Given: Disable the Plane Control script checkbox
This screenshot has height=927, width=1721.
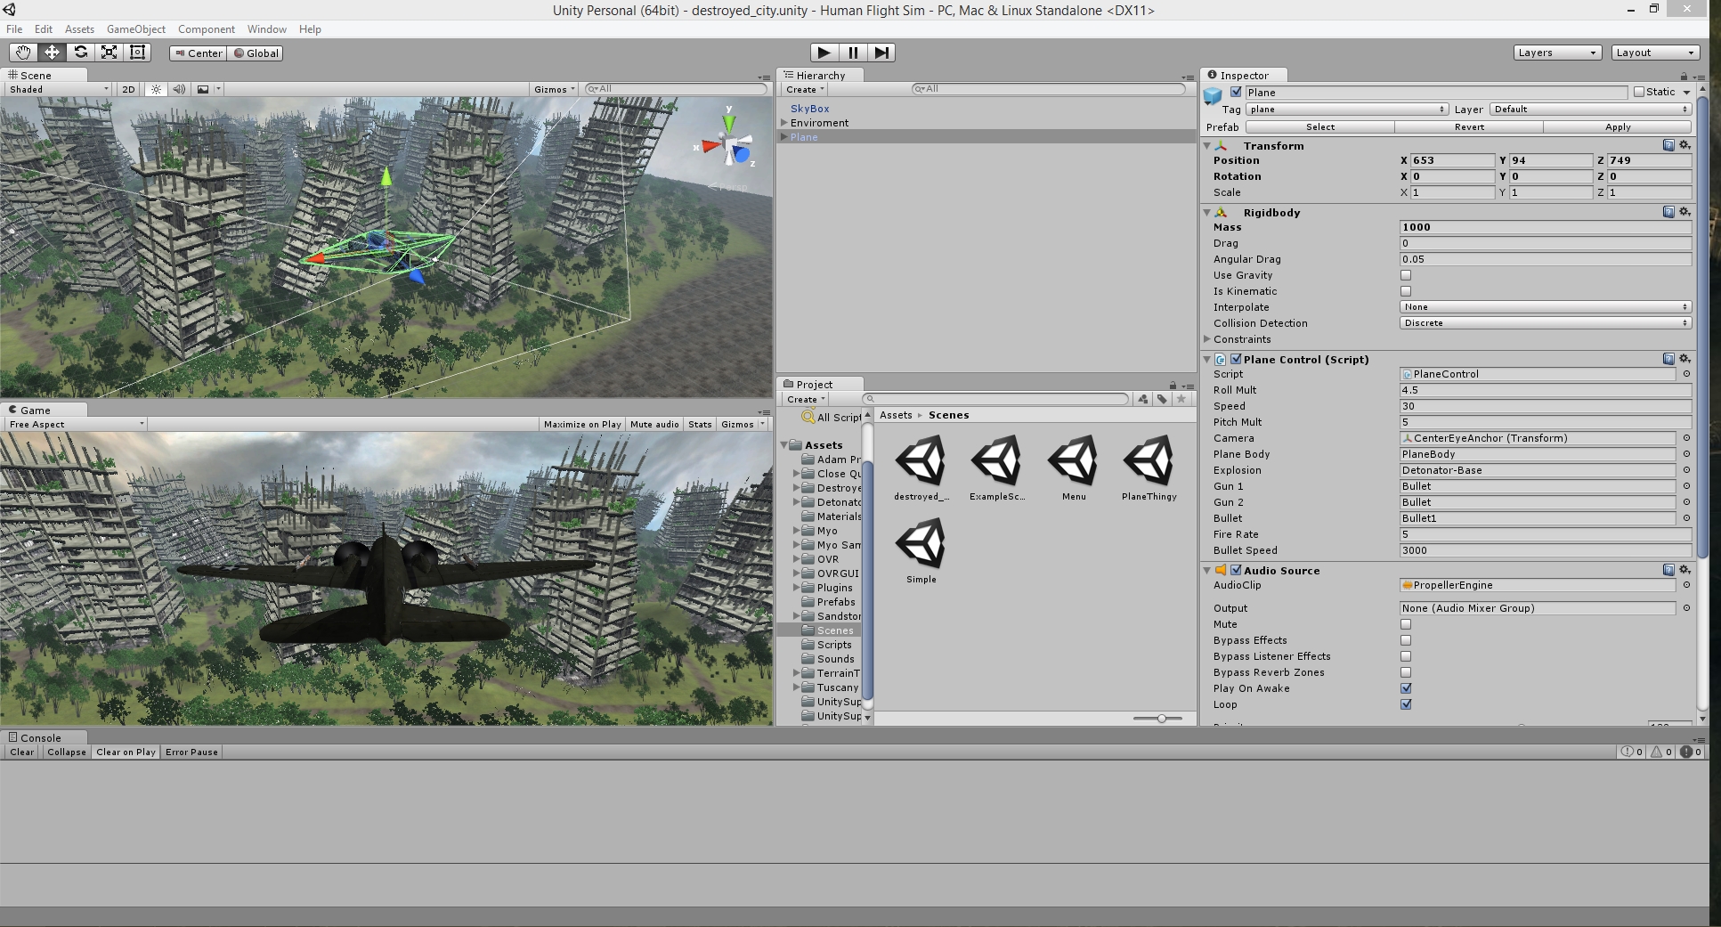Looking at the screenshot, I should tap(1236, 359).
